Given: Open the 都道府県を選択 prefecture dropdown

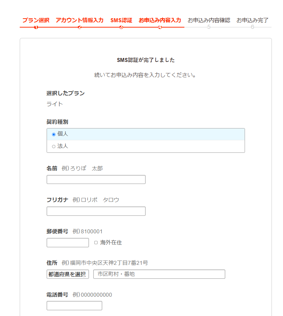Looking at the screenshot, I should pos(68,274).
